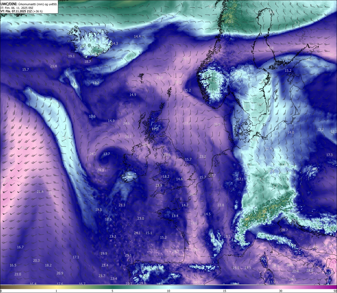Click the UWC/DINI Úrkomumætti title line

coord(29,4)
